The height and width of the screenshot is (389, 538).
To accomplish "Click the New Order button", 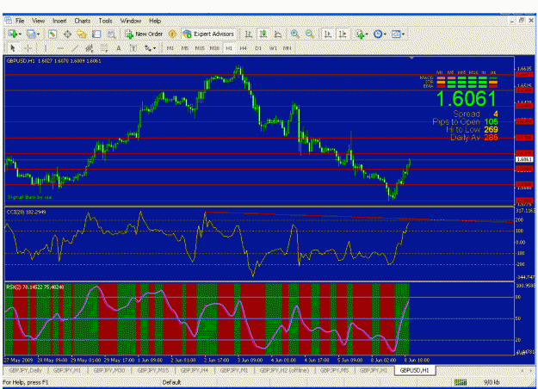I will (144, 34).
